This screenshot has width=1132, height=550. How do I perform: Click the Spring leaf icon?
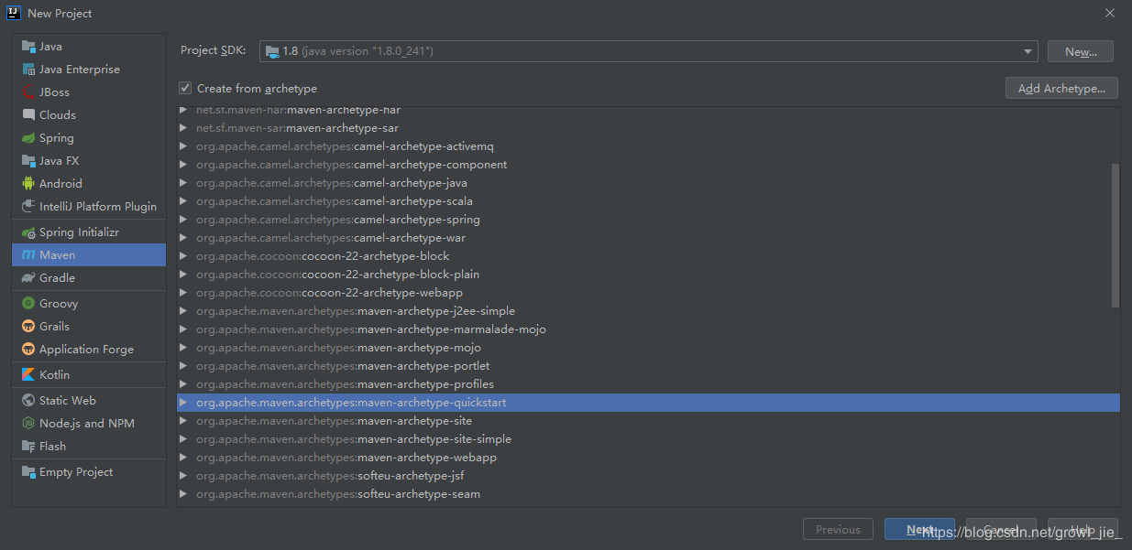pos(27,138)
